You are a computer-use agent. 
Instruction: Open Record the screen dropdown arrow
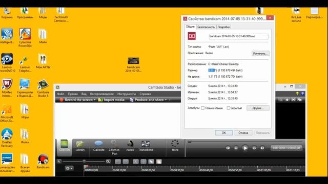[x=94, y=100]
